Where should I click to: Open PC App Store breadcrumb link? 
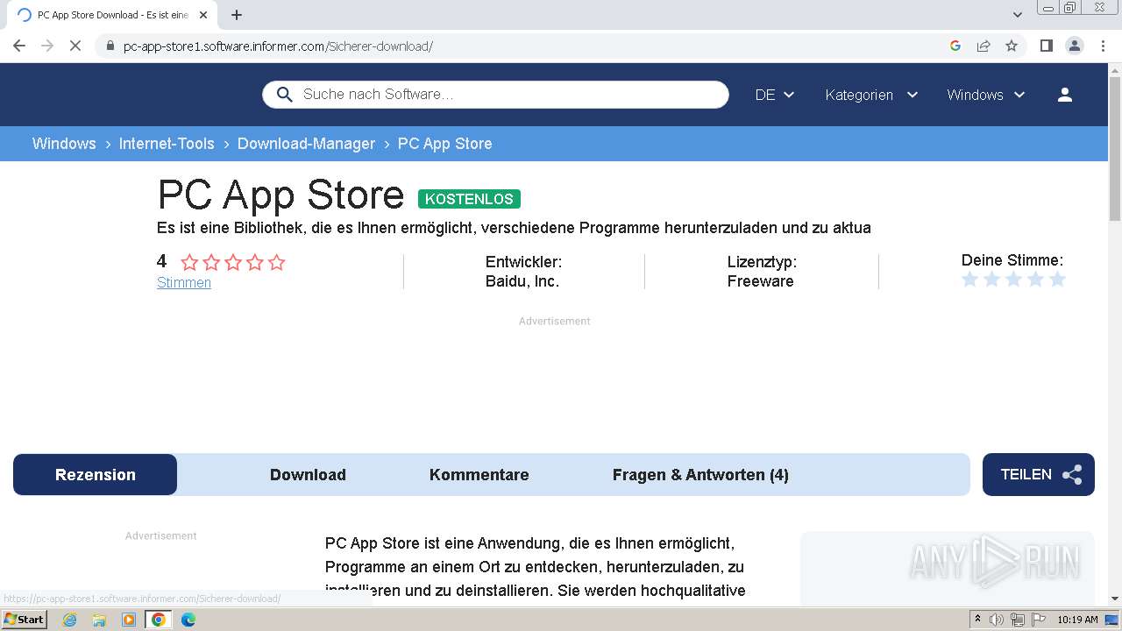444,144
